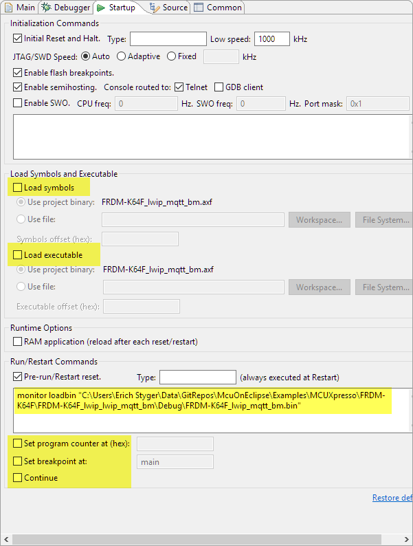
Task: Open the Debugger tab
Action: [65, 8]
